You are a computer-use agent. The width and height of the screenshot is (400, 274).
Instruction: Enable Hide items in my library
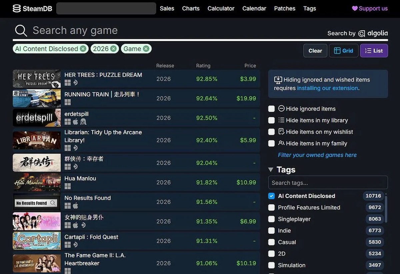(x=272, y=120)
